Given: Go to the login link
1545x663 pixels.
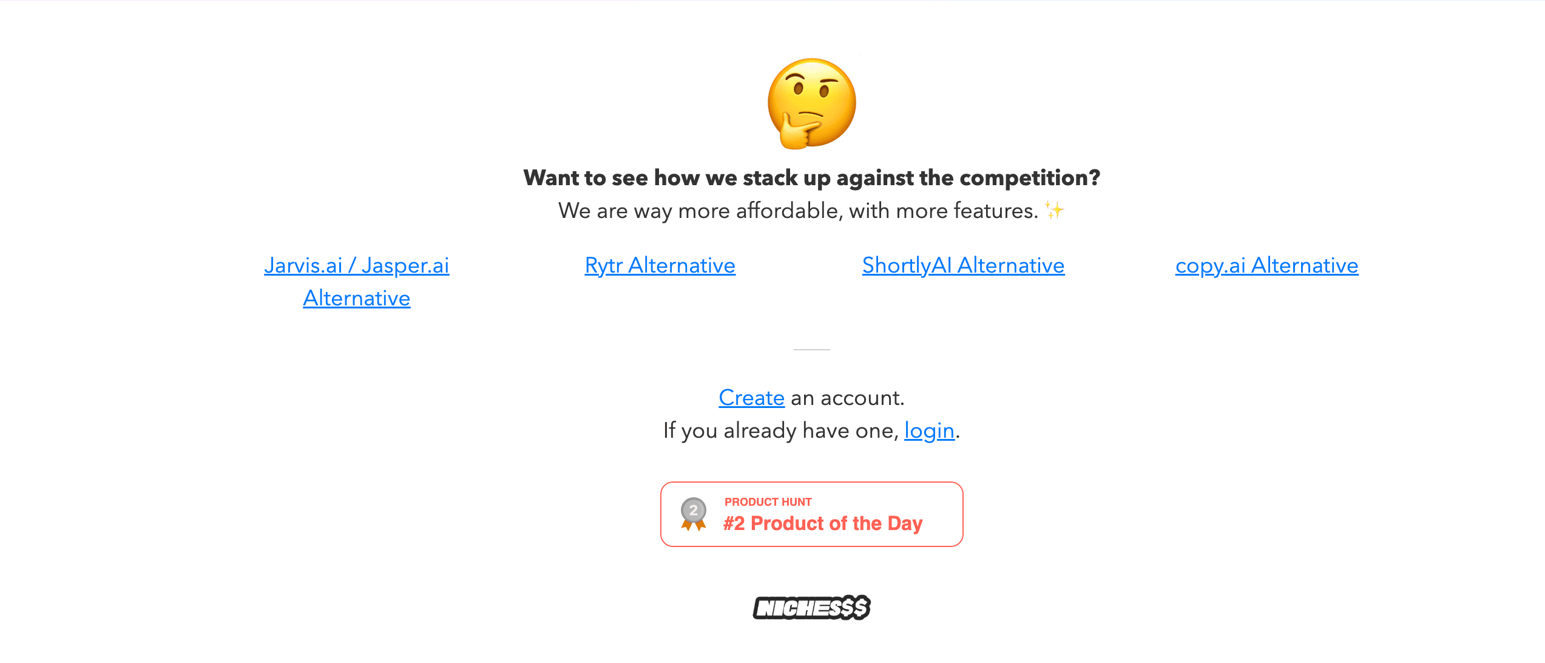Looking at the screenshot, I should tap(930, 430).
